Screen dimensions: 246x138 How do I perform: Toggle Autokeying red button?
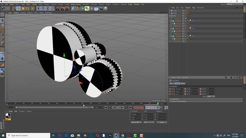[138, 108]
